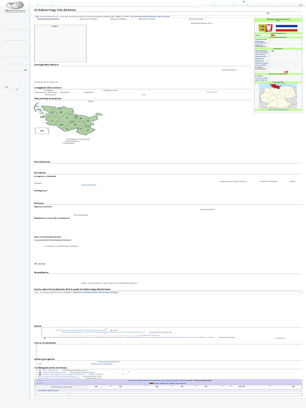Click the Danish flag icon in infobox
The width and height of the screenshot is (306, 408).
286,72
